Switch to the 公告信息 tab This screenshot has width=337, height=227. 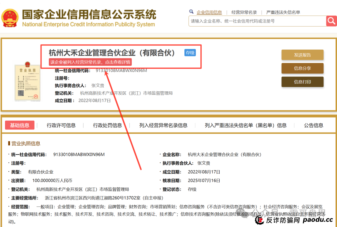(x=314, y=125)
